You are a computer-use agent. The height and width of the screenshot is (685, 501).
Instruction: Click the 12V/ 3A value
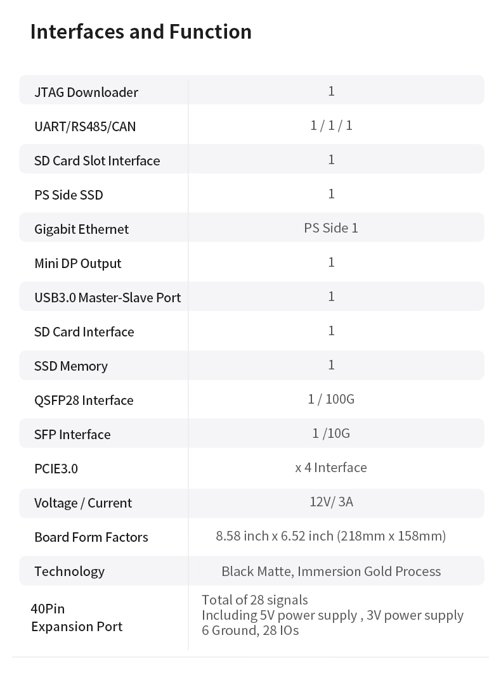tap(331, 502)
